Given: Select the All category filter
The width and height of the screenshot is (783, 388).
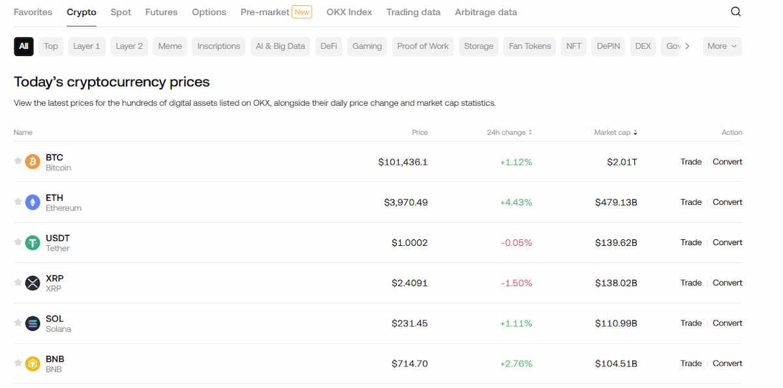Looking at the screenshot, I should click(23, 46).
